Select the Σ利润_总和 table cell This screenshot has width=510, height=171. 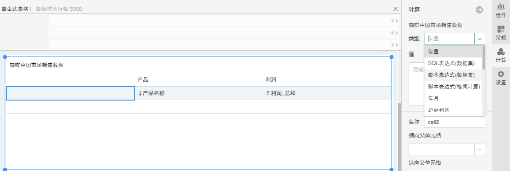(326, 93)
